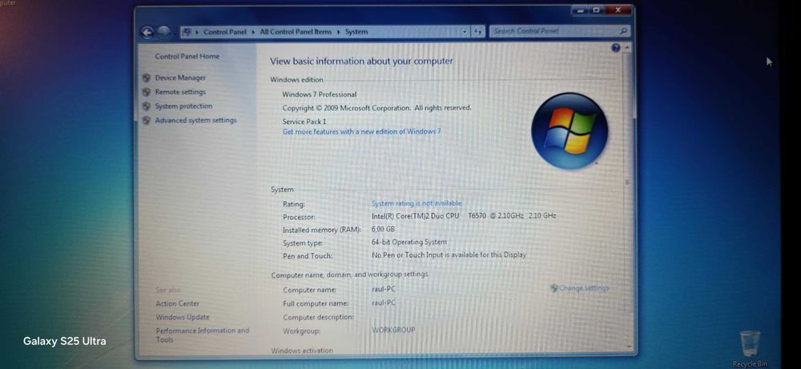Maximize the System window
This screenshot has height=369, width=801.
[x=596, y=10]
